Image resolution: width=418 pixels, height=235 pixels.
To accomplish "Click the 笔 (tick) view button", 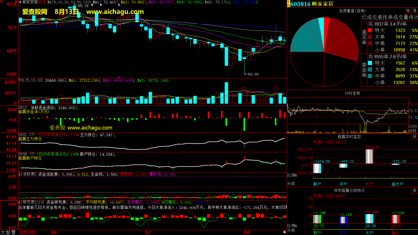I will pyautogui.click(x=415, y=11).
